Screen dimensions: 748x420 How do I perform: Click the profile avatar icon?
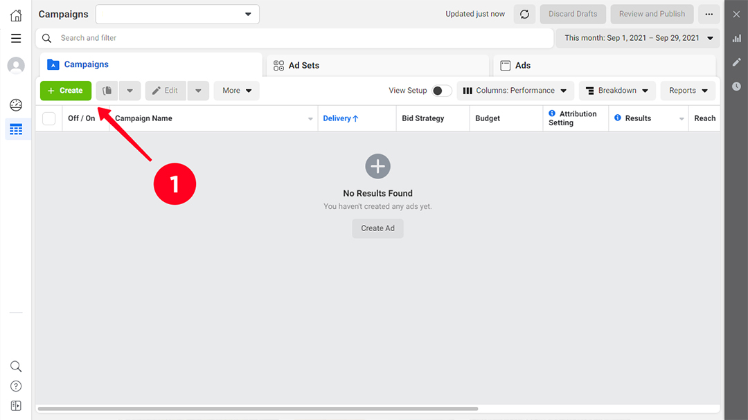[x=16, y=65]
